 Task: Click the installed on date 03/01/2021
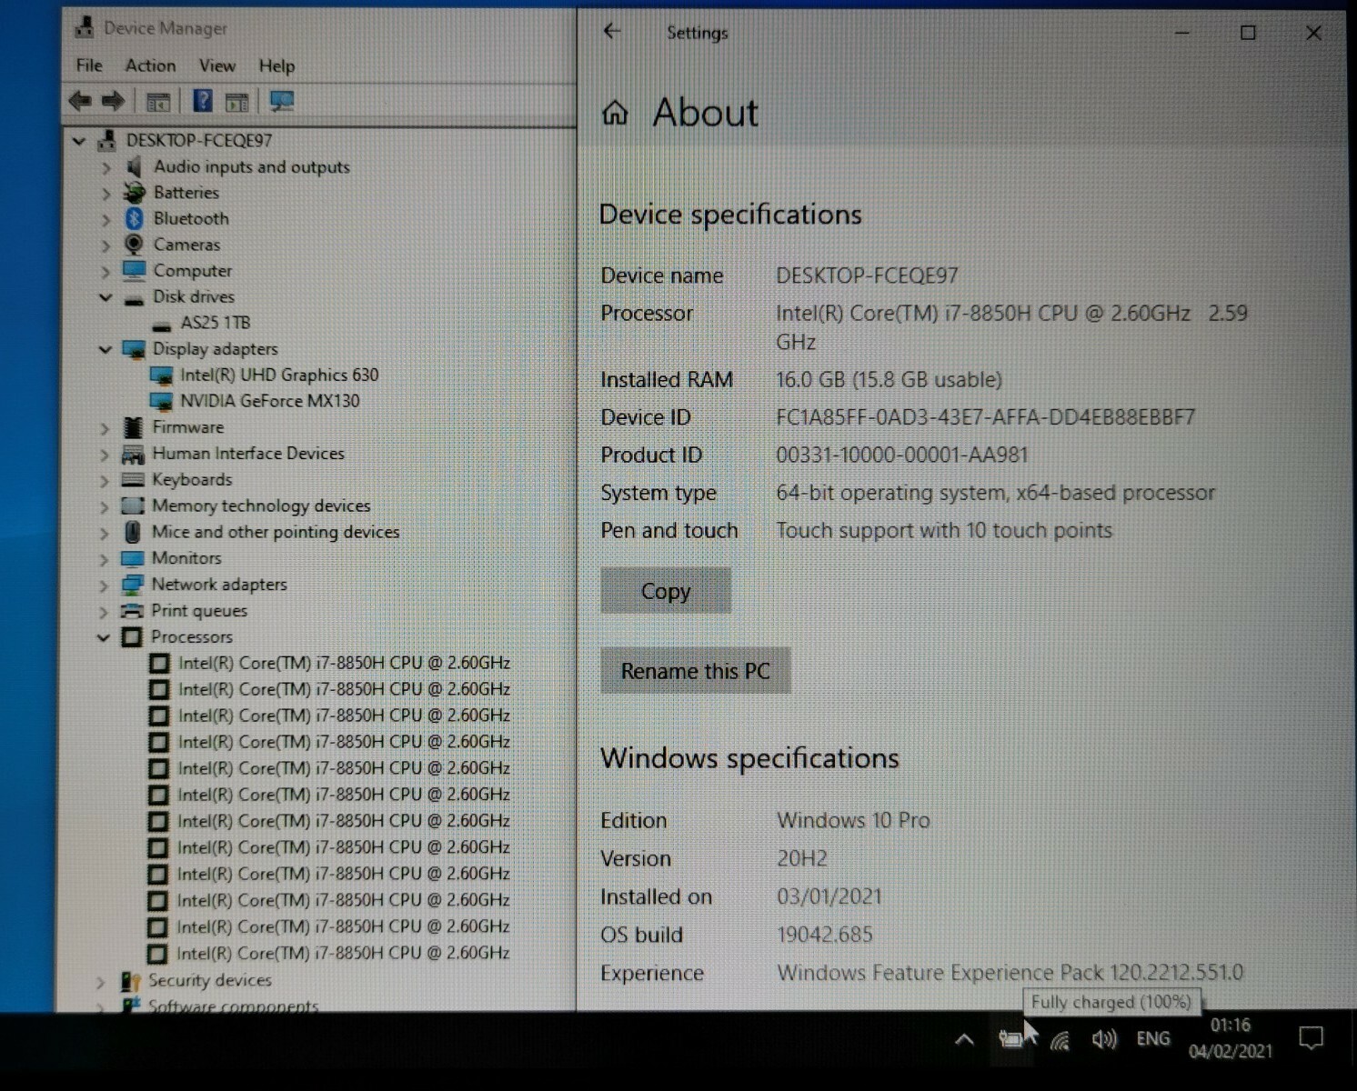tap(829, 896)
